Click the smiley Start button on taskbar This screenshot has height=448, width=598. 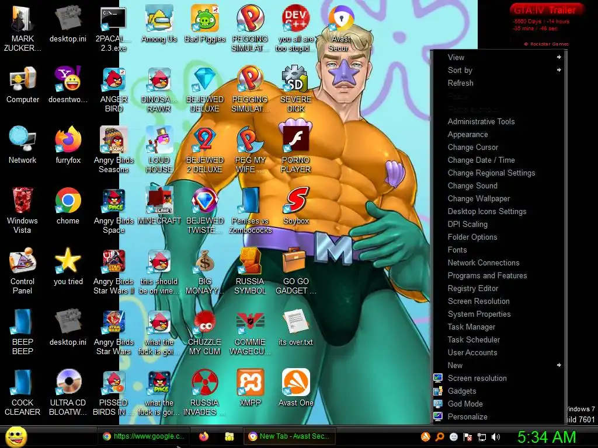16,436
